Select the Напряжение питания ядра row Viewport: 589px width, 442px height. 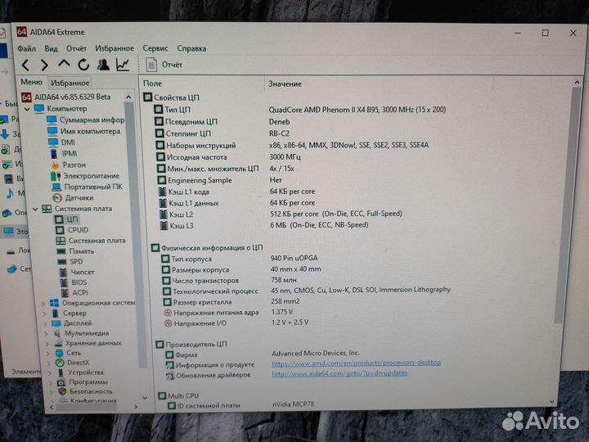(x=228, y=313)
